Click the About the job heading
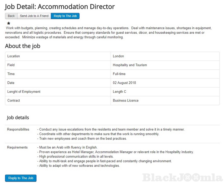The width and height of the screenshot is (224, 183). [23, 46]
